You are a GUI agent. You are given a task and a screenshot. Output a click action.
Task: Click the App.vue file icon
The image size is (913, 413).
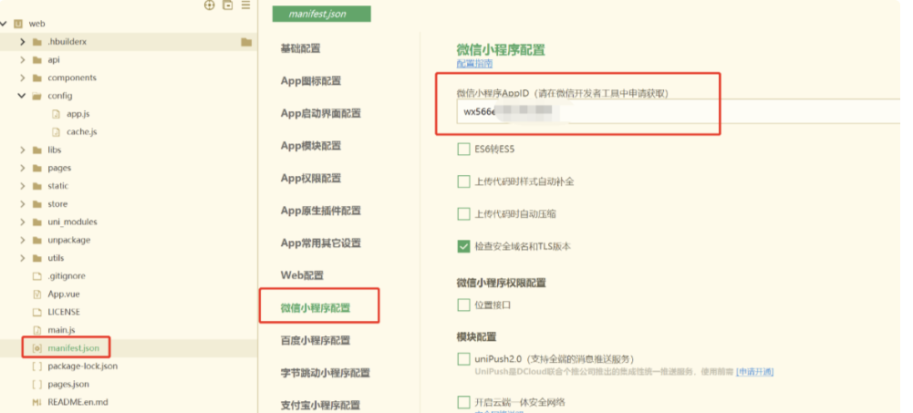click(x=37, y=294)
